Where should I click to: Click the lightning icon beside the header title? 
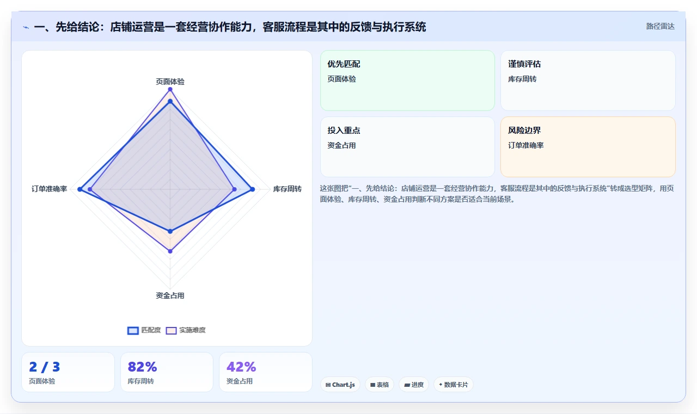[x=26, y=27]
